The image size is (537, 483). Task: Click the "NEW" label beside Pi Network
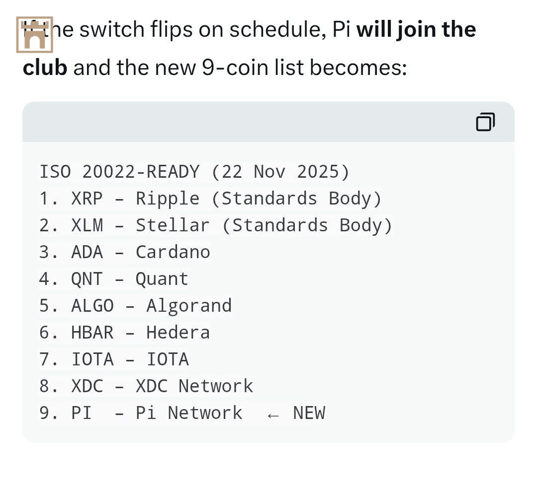click(x=309, y=413)
